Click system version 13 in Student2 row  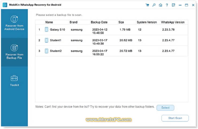coord(140,51)
